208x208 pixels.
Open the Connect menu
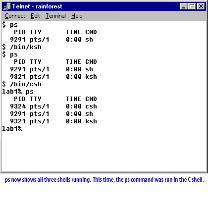[x=15, y=16]
